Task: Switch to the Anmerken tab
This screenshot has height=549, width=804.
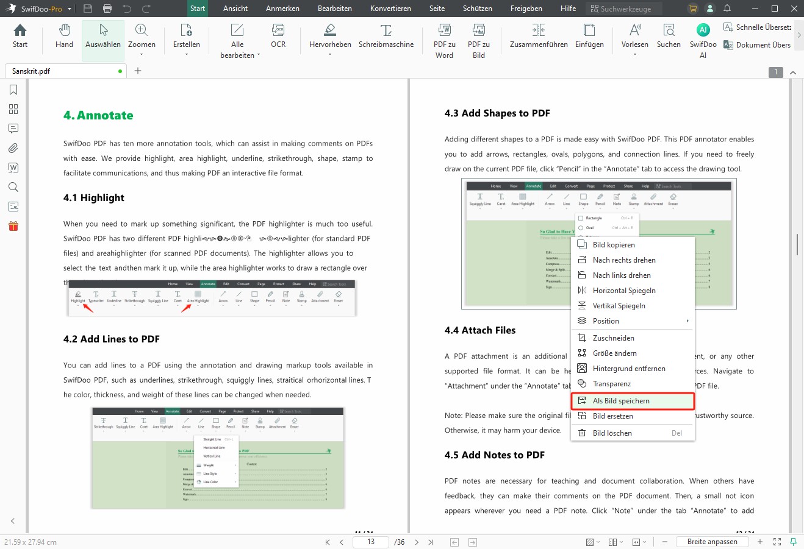Action: click(x=282, y=9)
